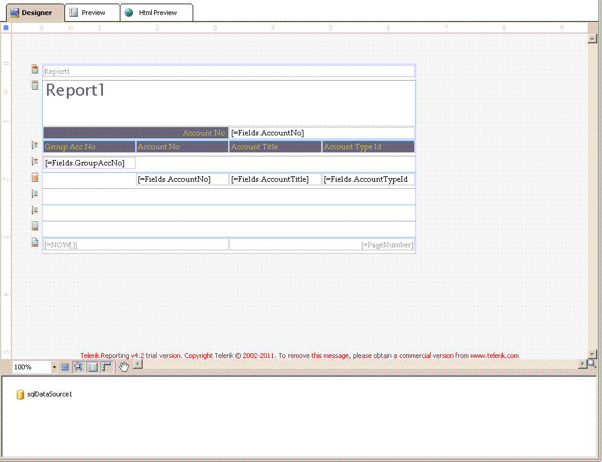The width and height of the screenshot is (602, 462).
Task: Select the detail section icon
Action: [x=35, y=177]
